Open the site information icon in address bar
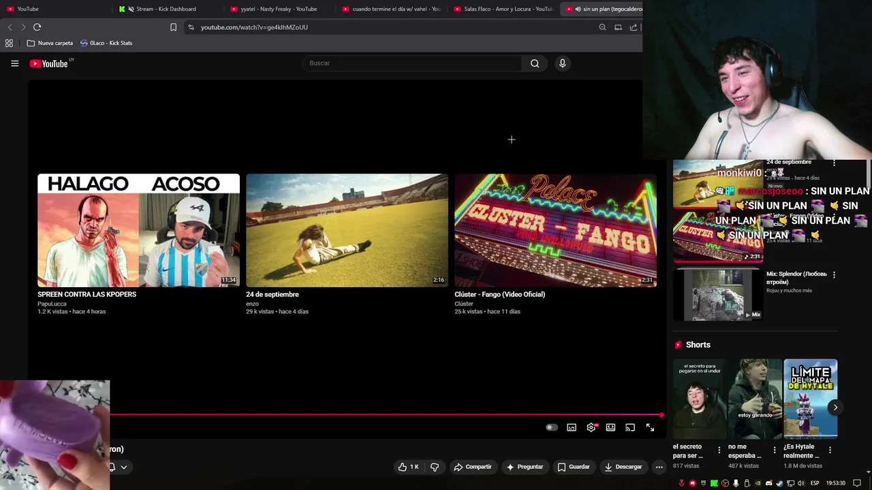The height and width of the screenshot is (490, 872). click(191, 27)
